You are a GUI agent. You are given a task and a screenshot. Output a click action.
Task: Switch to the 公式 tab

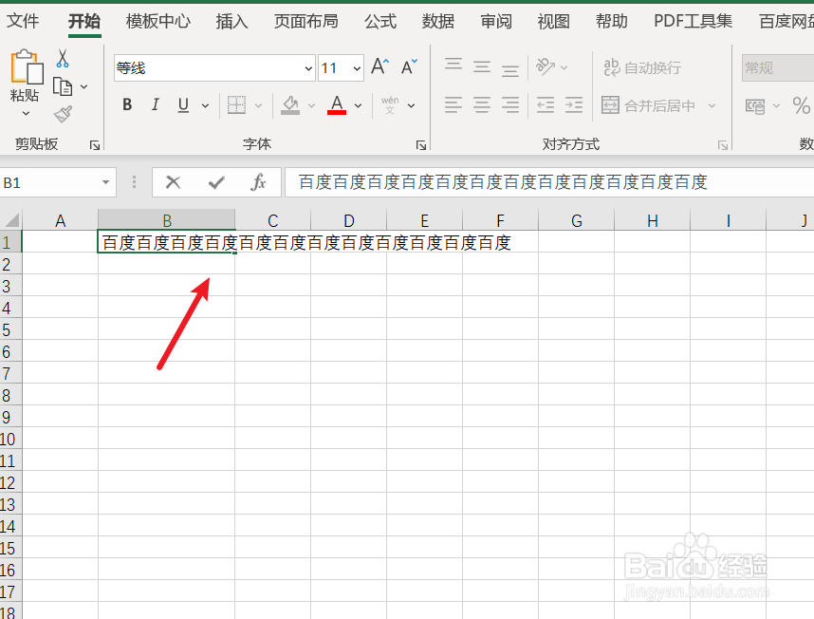tap(380, 21)
